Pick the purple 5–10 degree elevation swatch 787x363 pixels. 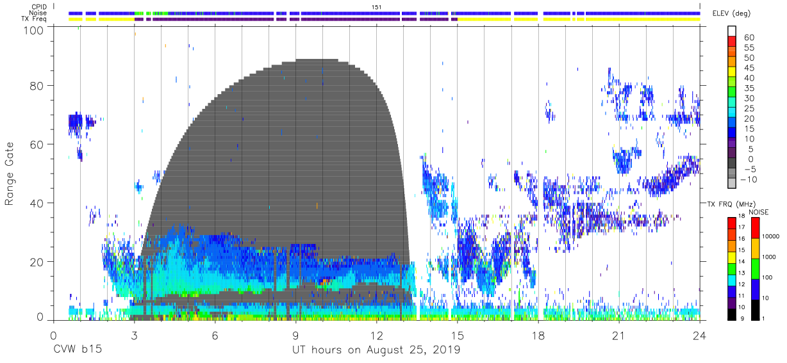(732, 143)
